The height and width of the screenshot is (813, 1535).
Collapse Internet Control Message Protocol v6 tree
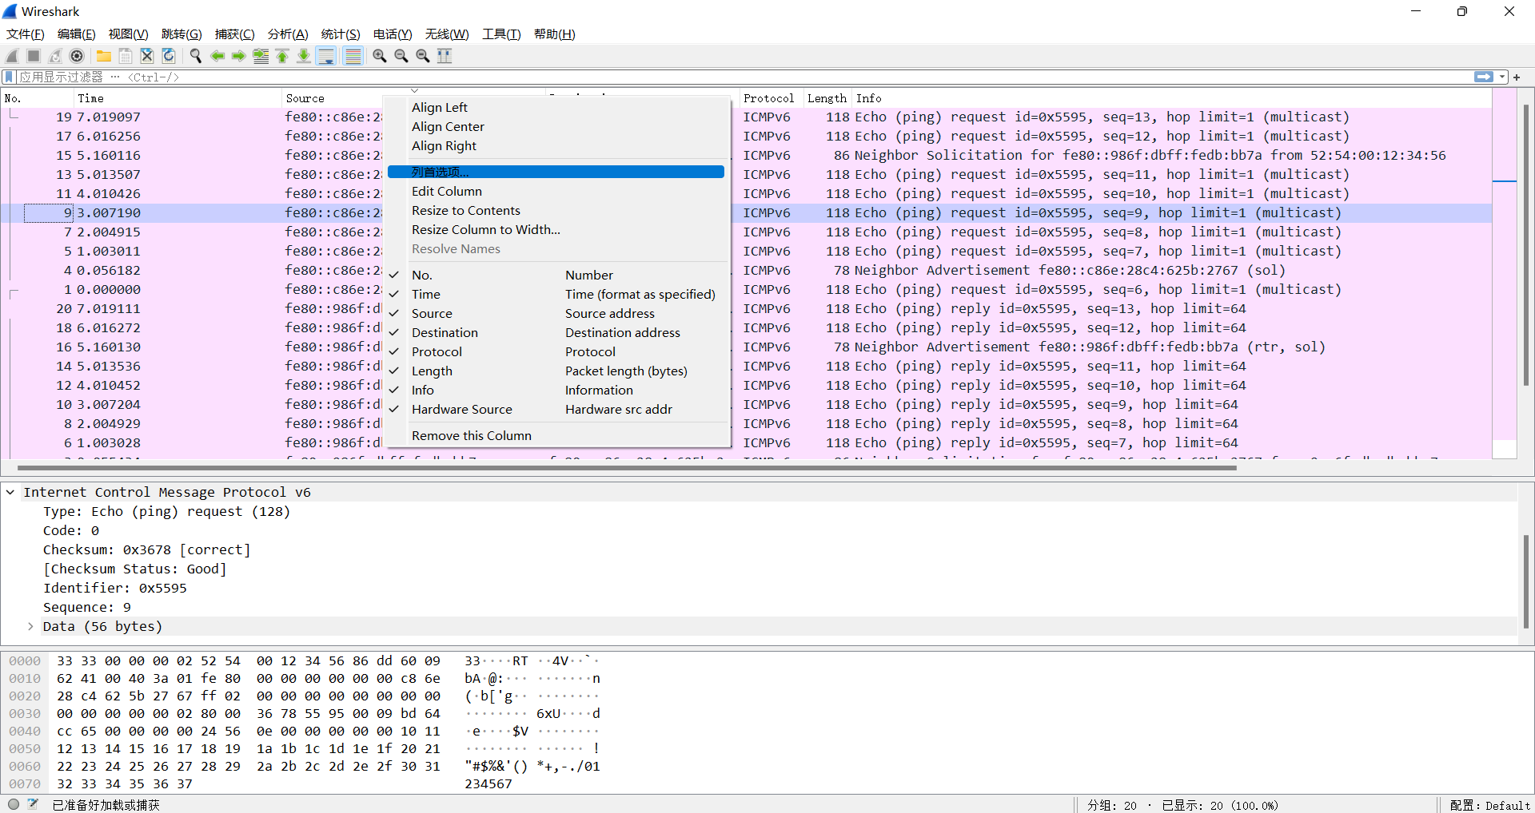(10, 492)
